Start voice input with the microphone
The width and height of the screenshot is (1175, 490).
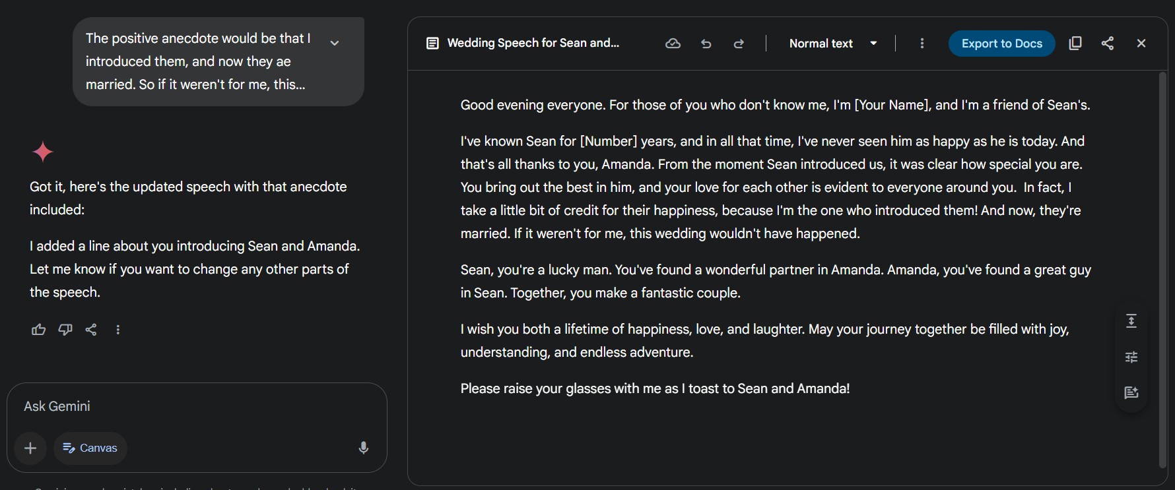(x=363, y=448)
